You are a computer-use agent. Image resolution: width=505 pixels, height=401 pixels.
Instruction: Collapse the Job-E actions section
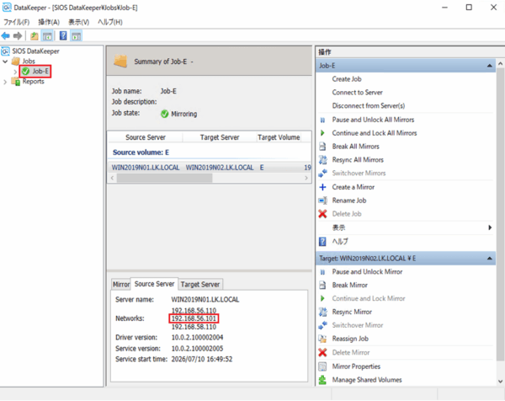(490, 66)
